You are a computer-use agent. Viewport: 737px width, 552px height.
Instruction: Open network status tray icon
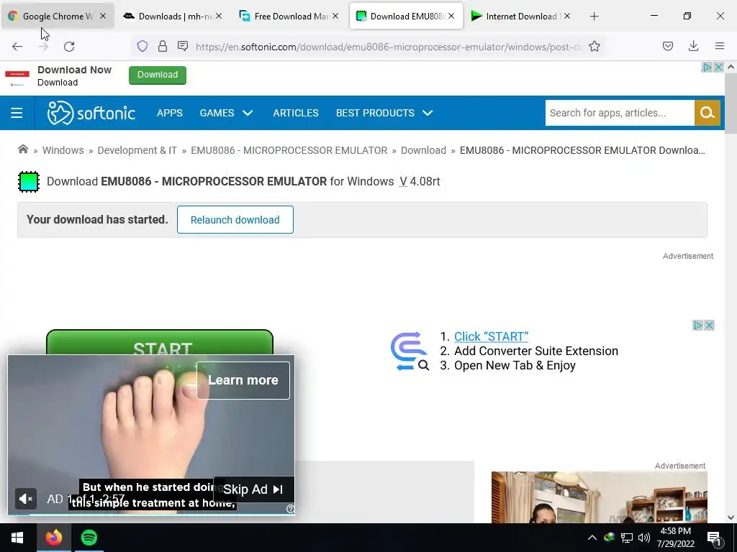click(627, 538)
